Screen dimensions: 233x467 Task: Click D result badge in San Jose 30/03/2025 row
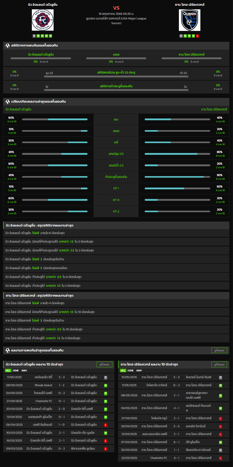tap(221, 450)
